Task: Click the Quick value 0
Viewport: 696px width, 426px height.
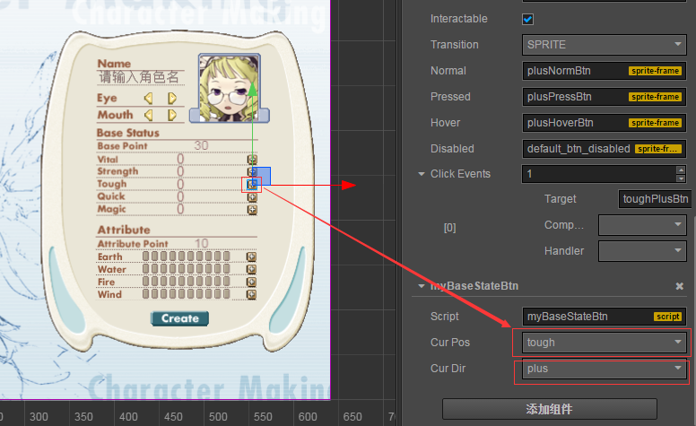Action: [x=180, y=196]
